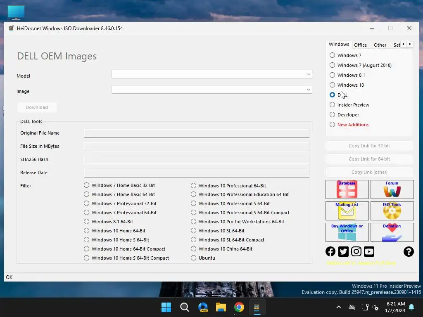Select the Windows 10 radio option
Screen dimensions: 423x317
347,85
